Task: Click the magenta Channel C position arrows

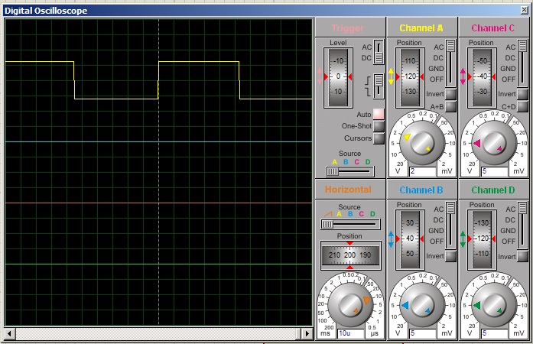Action: 463,76
